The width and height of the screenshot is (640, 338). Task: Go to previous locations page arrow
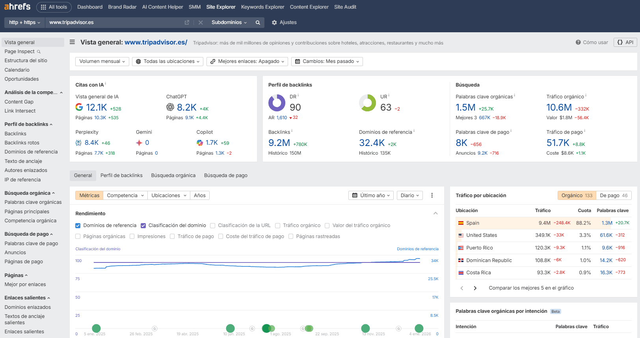[462, 288]
